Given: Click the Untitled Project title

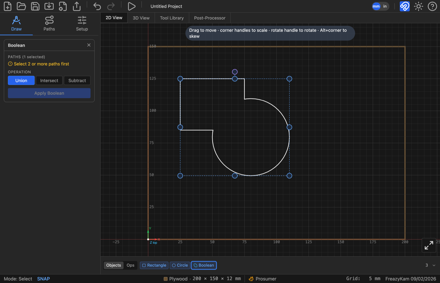Looking at the screenshot, I should 166,6.
